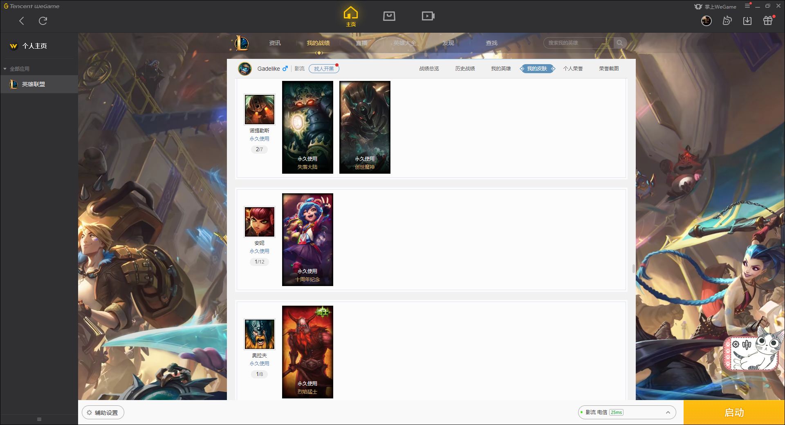The image size is (785, 425).
Task: Open the 发现 tab
Action: coord(448,43)
